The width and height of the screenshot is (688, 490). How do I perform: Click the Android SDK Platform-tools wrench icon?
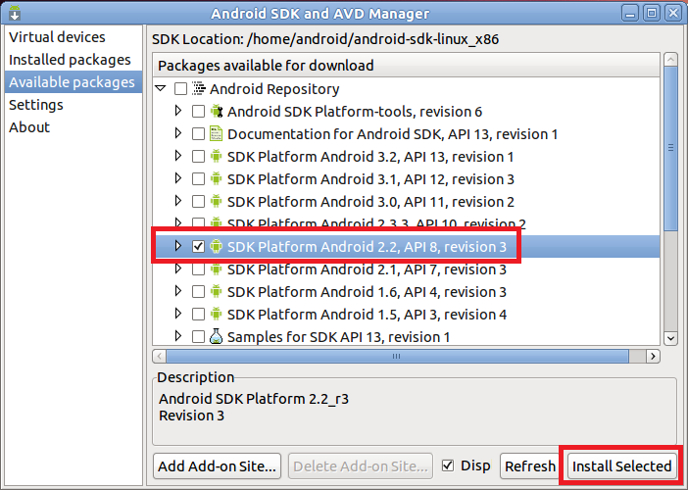tap(217, 111)
